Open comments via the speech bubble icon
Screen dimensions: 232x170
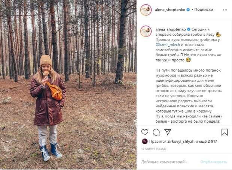tap(156, 132)
